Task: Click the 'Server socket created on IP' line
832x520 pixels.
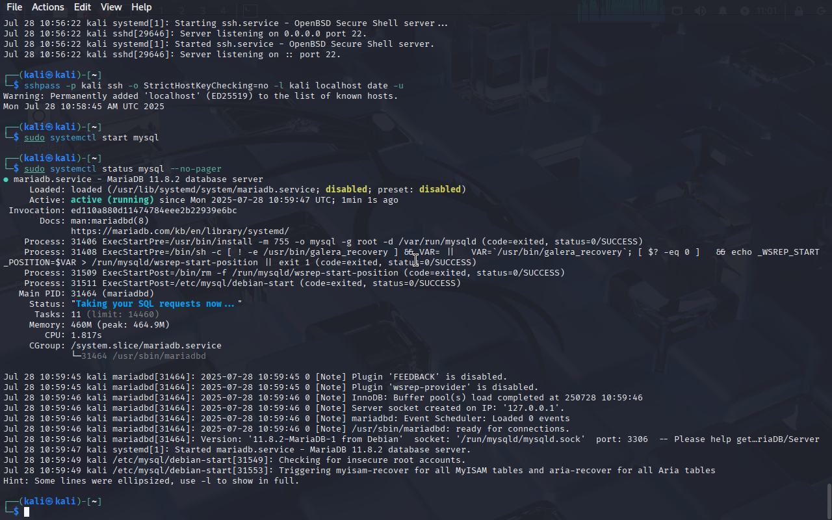Action: 284,408
